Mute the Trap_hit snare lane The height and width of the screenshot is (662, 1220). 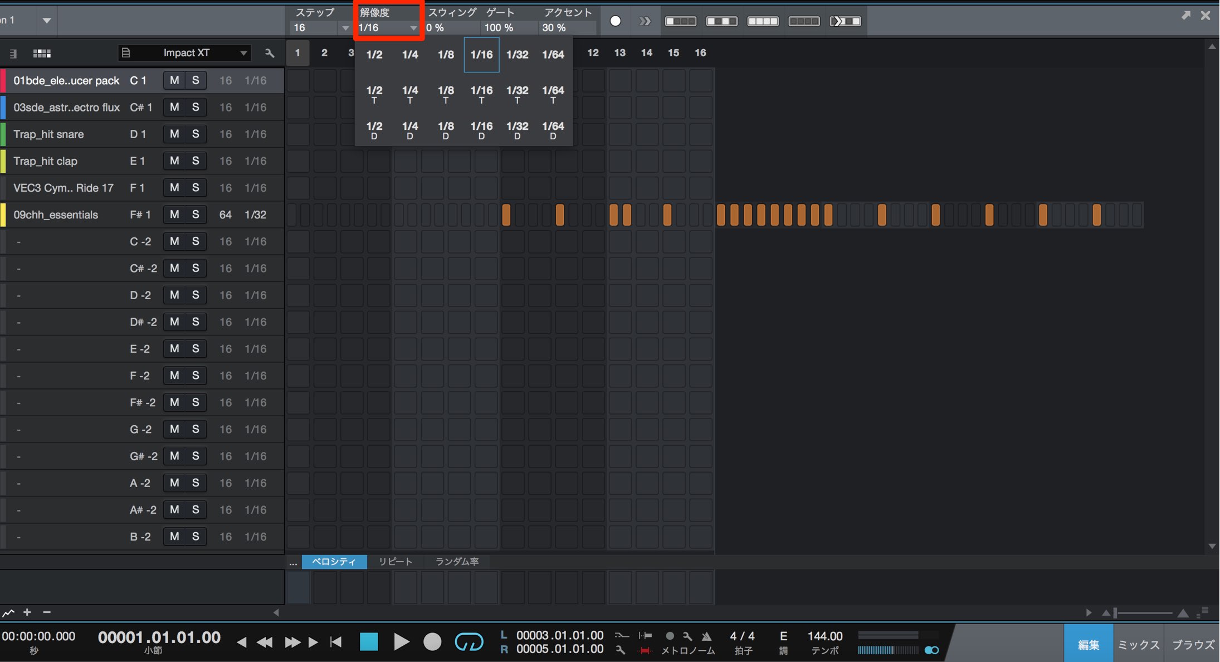174,134
